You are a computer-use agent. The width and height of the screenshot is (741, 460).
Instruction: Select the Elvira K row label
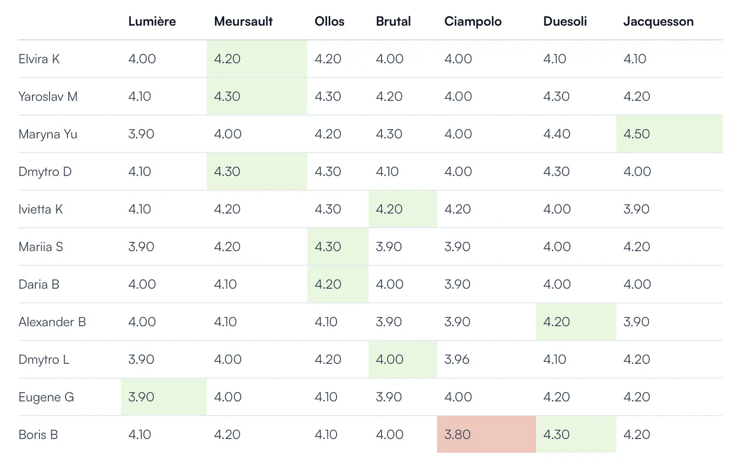pyautogui.click(x=39, y=59)
